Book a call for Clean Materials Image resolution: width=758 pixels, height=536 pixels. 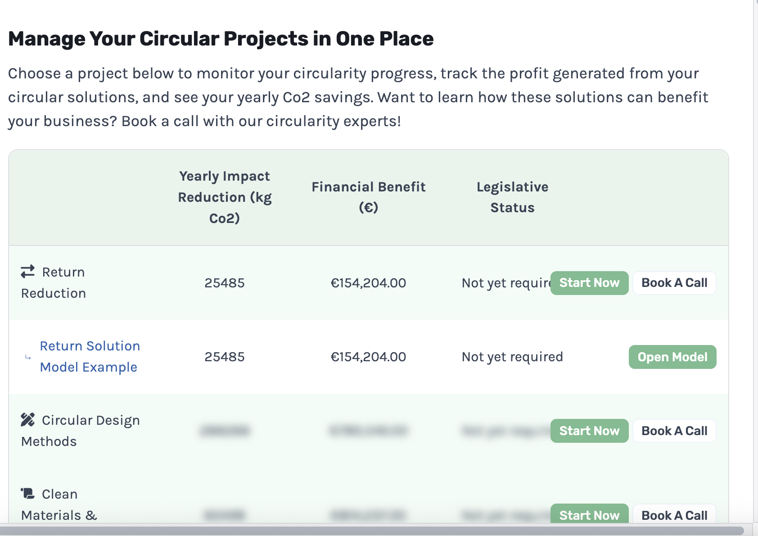[x=674, y=515]
